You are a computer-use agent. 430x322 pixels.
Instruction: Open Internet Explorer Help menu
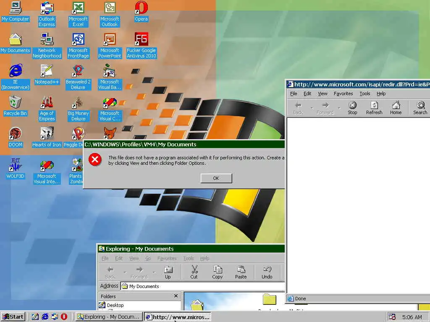tap(381, 93)
